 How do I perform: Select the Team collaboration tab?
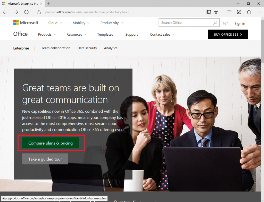pos(56,48)
